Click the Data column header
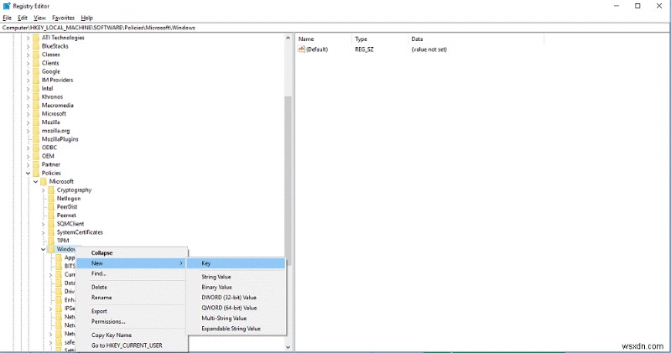The height and width of the screenshot is (353, 671). click(476, 39)
